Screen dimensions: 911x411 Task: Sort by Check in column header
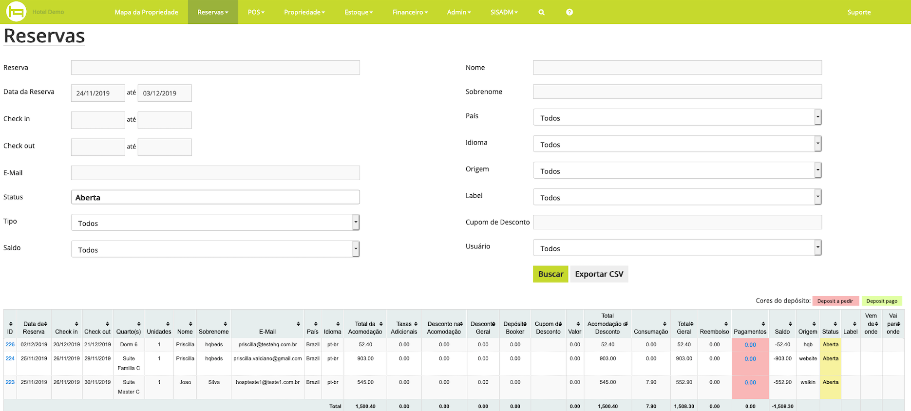click(x=67, y=324)
